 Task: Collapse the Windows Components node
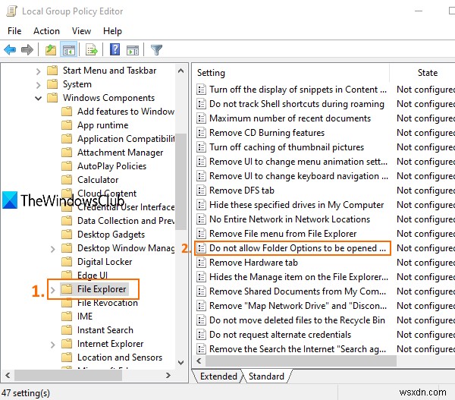point(38,98)
